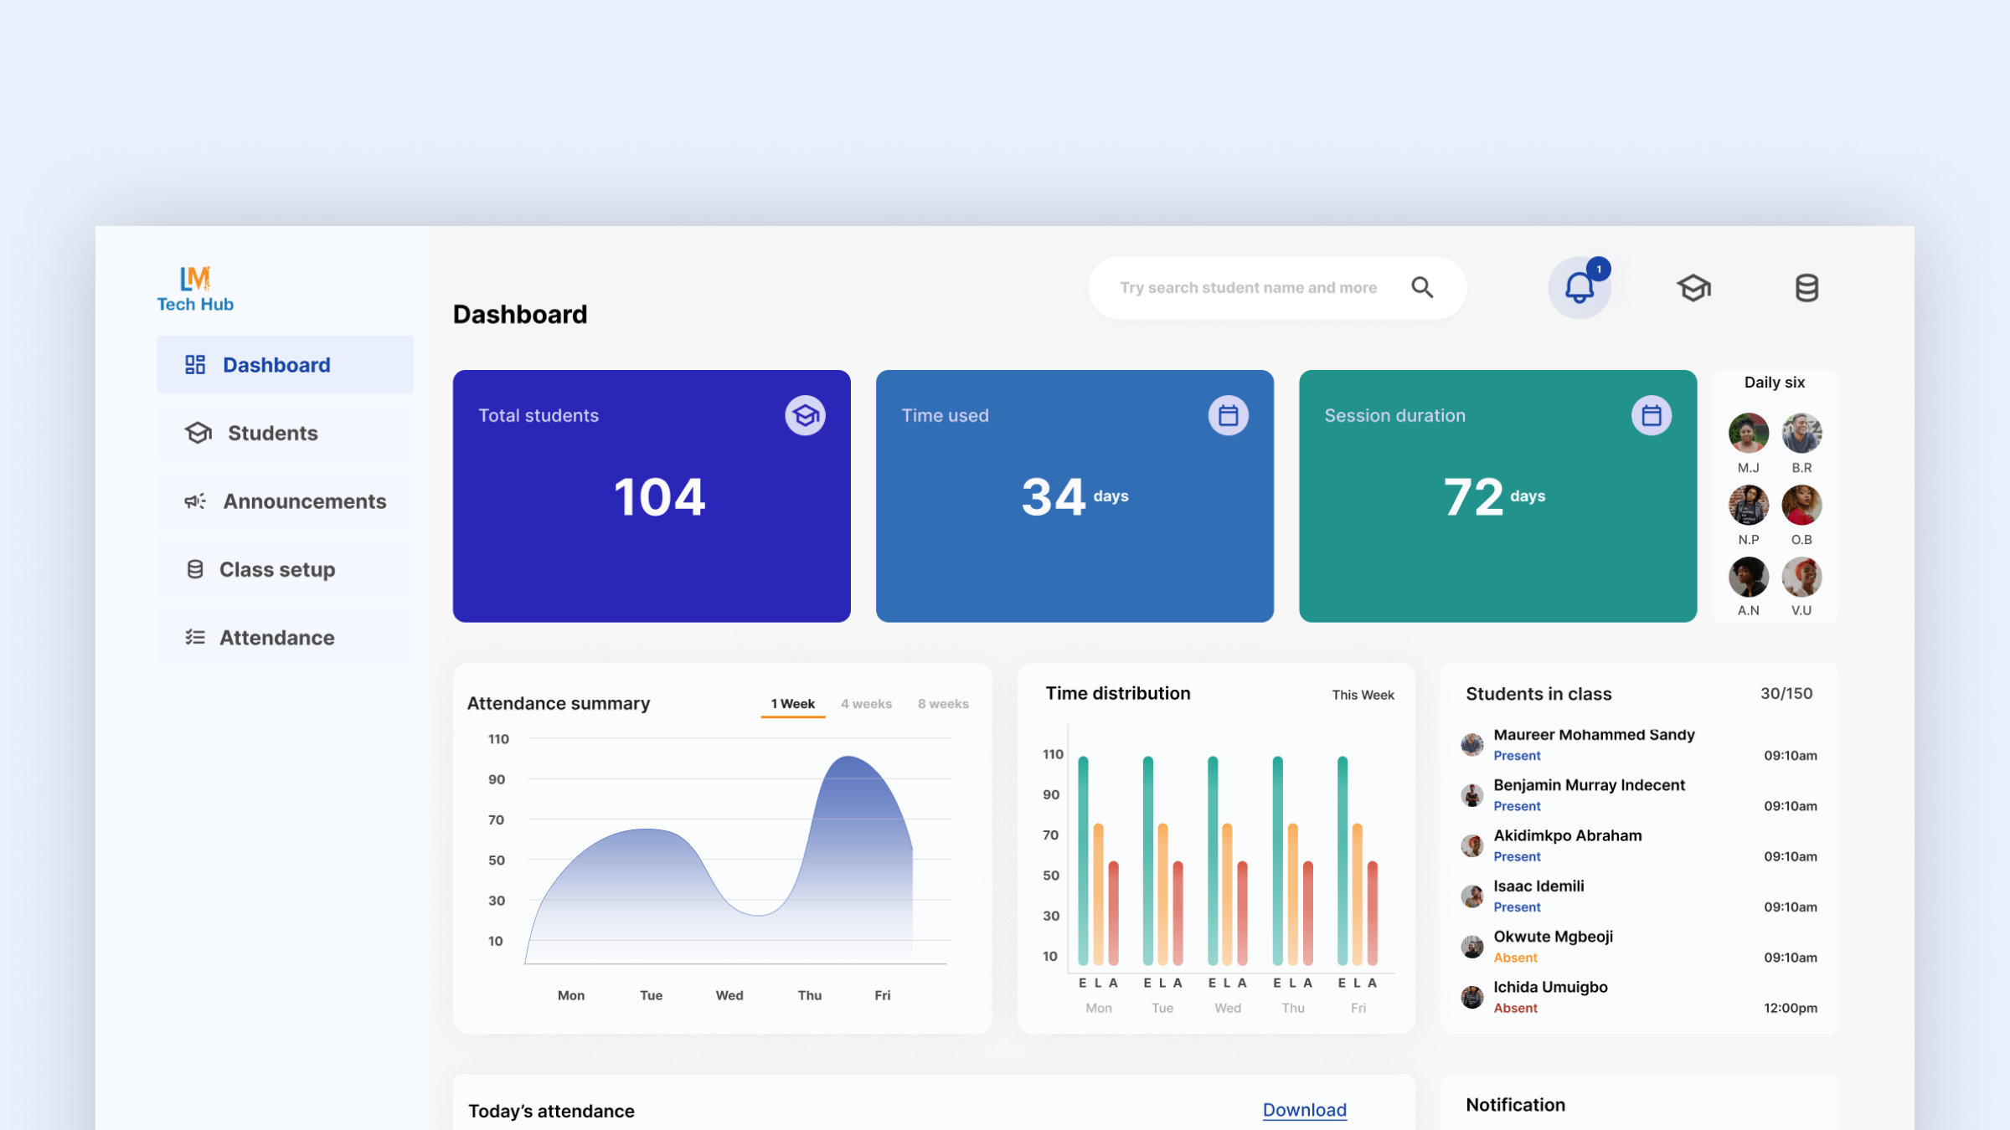Select the M.J avatar in Daily six

[x=1749, y=434]
